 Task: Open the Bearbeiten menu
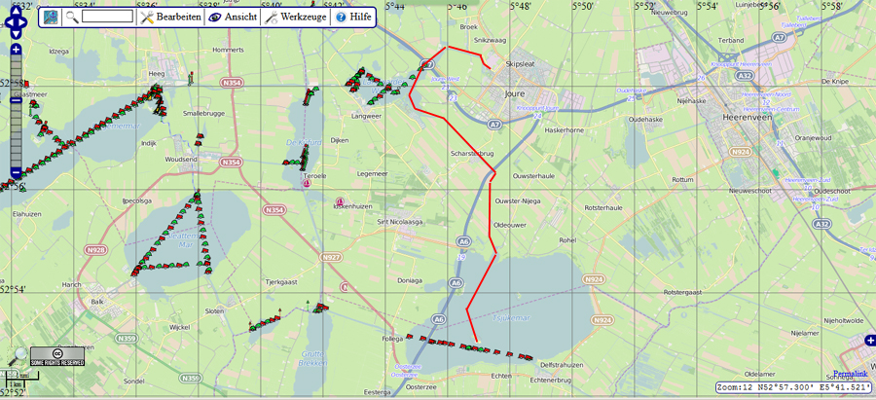(x=170, y=17)
